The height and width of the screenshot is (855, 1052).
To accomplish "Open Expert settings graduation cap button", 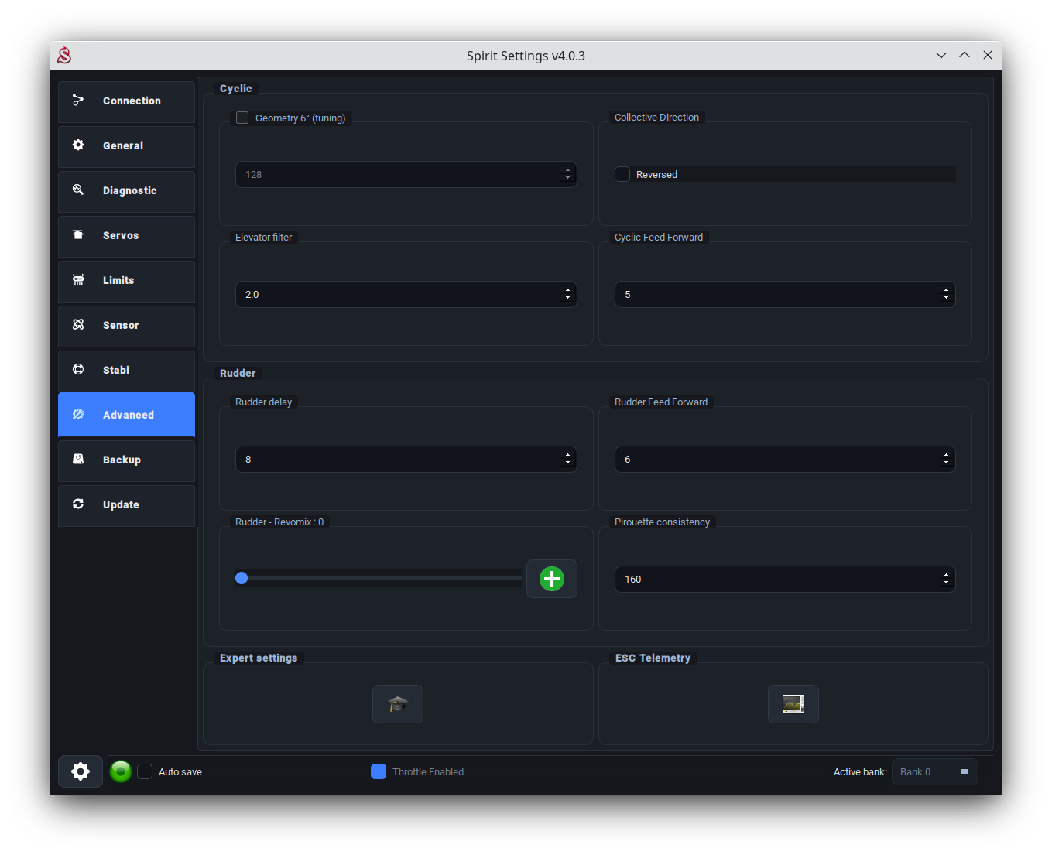I will point(397,704).
